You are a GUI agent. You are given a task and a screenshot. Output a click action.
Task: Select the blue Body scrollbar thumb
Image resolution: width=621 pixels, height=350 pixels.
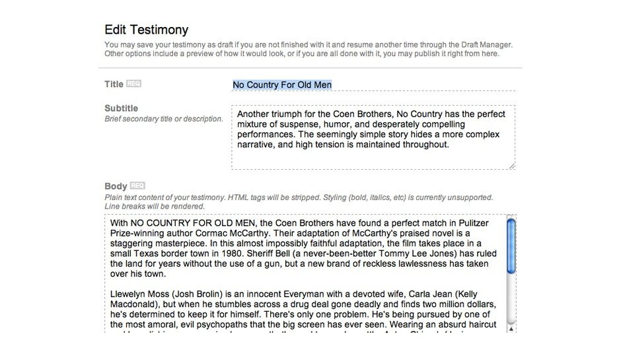click(x=511, y=246)
